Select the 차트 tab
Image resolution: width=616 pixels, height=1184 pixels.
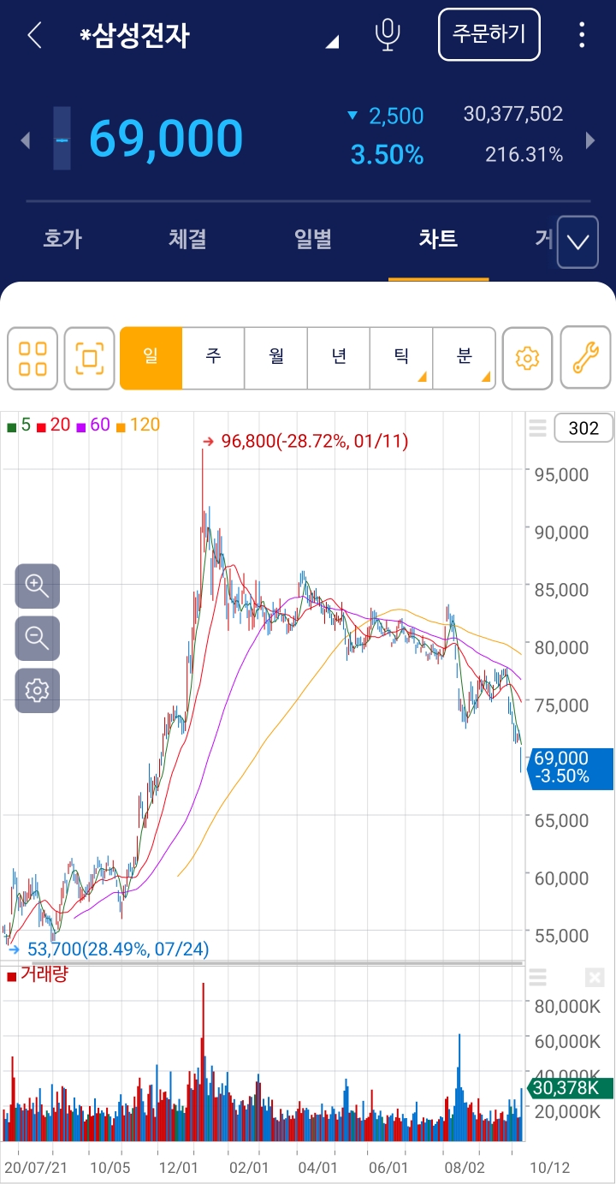click(438, 239)
